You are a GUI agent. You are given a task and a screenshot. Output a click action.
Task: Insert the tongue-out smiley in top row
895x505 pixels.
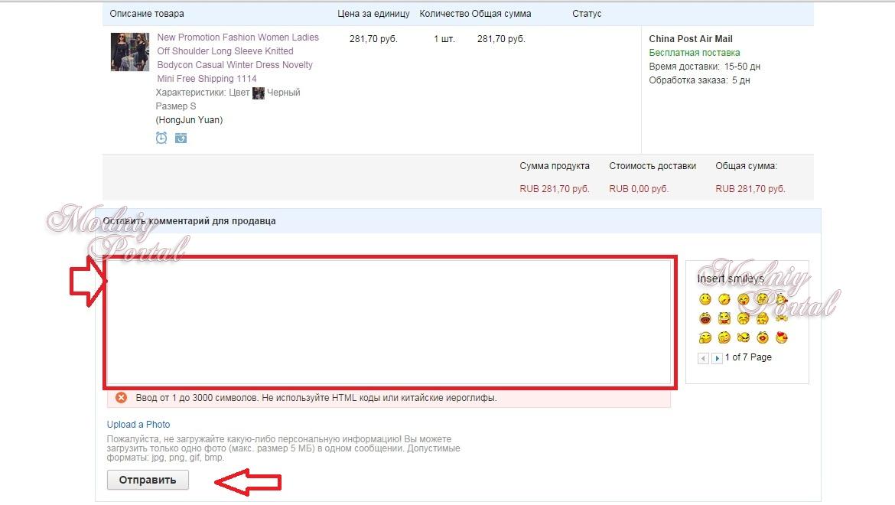(744, 299)
